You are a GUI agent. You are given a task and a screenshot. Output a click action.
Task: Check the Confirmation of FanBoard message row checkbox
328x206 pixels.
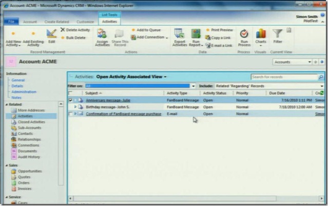pyautogui.click(x=70, y=114)
